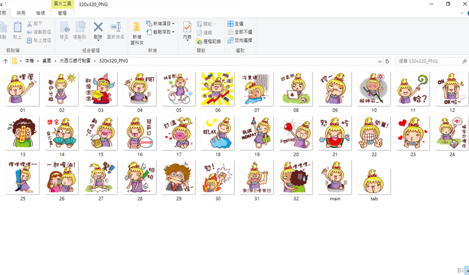Click 複製路徑 copy path command
Viewport: 469px width, 275px height.
pyautogui.click(x=39, y=32)
